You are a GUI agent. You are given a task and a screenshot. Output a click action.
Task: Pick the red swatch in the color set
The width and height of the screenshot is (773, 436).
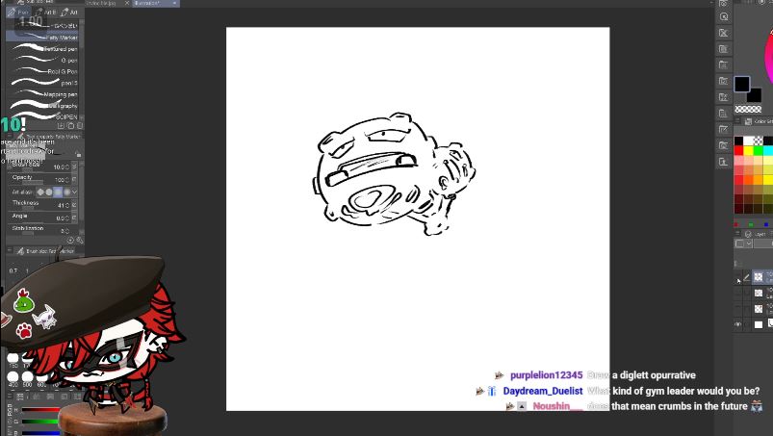click(739, 150)
